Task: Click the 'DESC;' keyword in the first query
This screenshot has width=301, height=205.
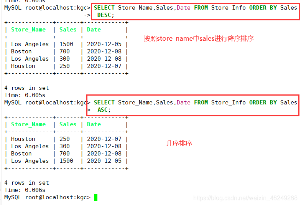Action: pyautogui.click(x=105, y=15)
